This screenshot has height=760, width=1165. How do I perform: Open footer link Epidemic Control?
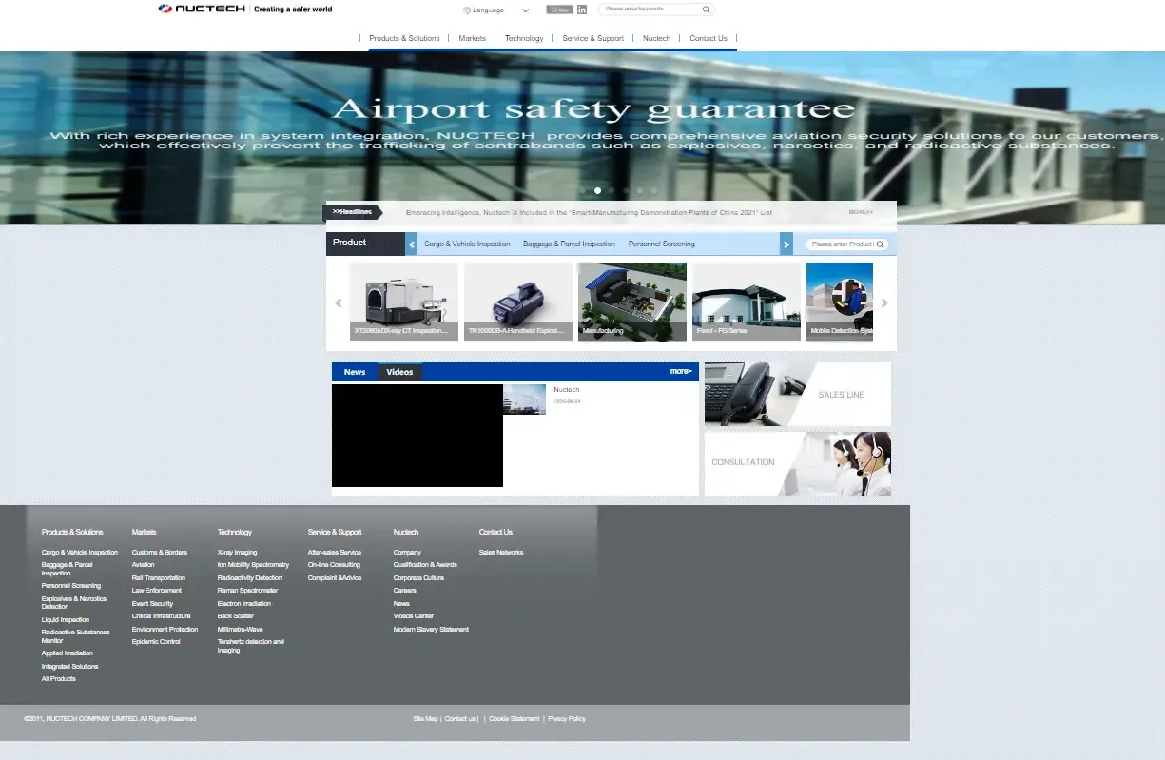point(156,642)
